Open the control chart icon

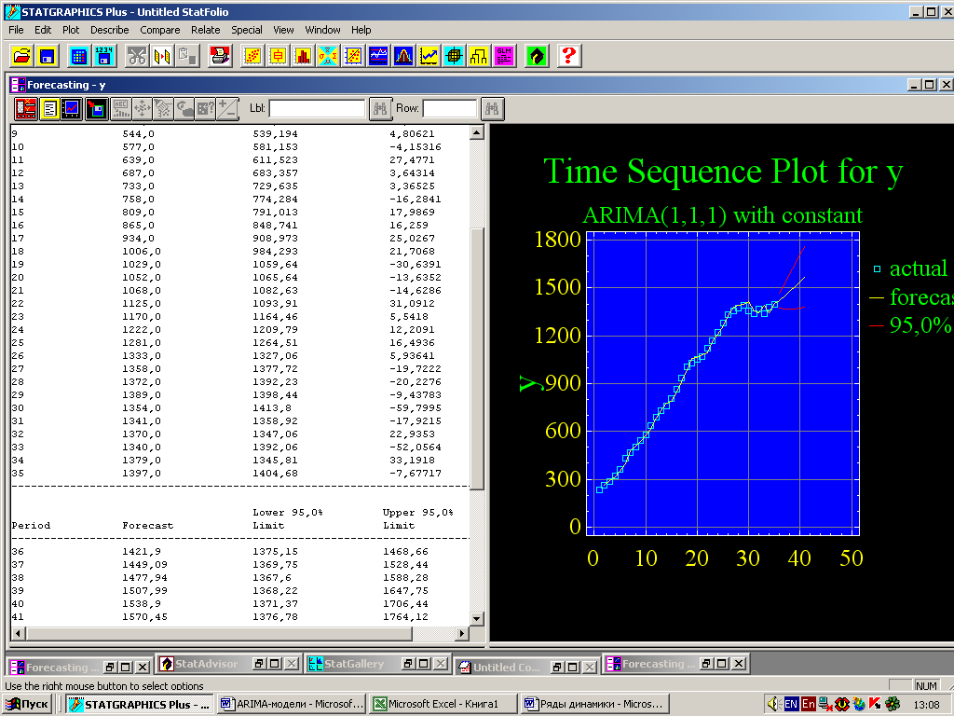pos(378,56)
